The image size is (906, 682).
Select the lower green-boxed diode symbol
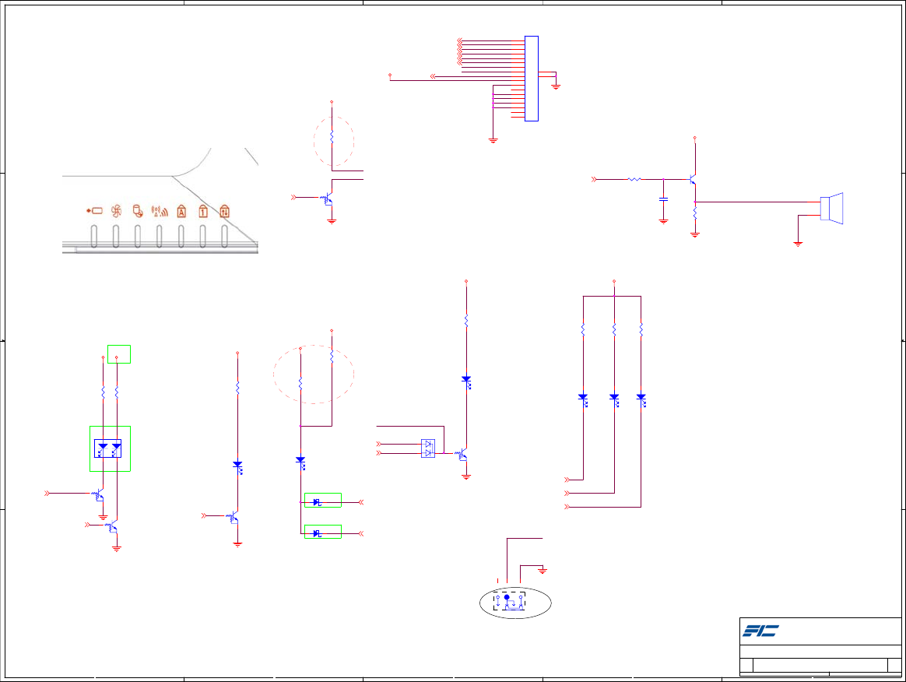pyautogui.click(x=318, y=533)
